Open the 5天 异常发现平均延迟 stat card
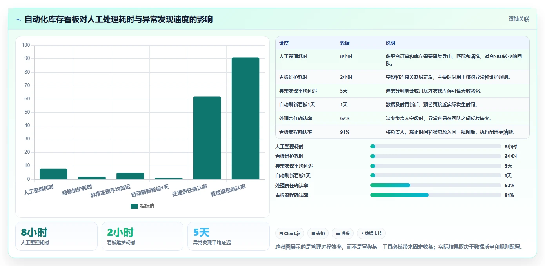 coord(229,236)
